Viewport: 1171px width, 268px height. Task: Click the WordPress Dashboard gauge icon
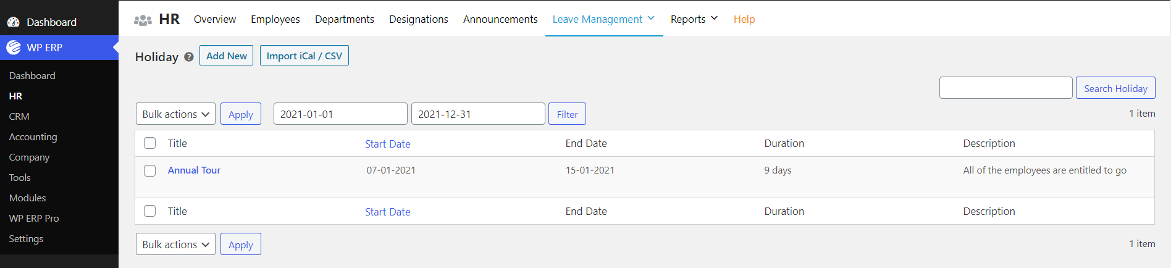coord(14,22)
